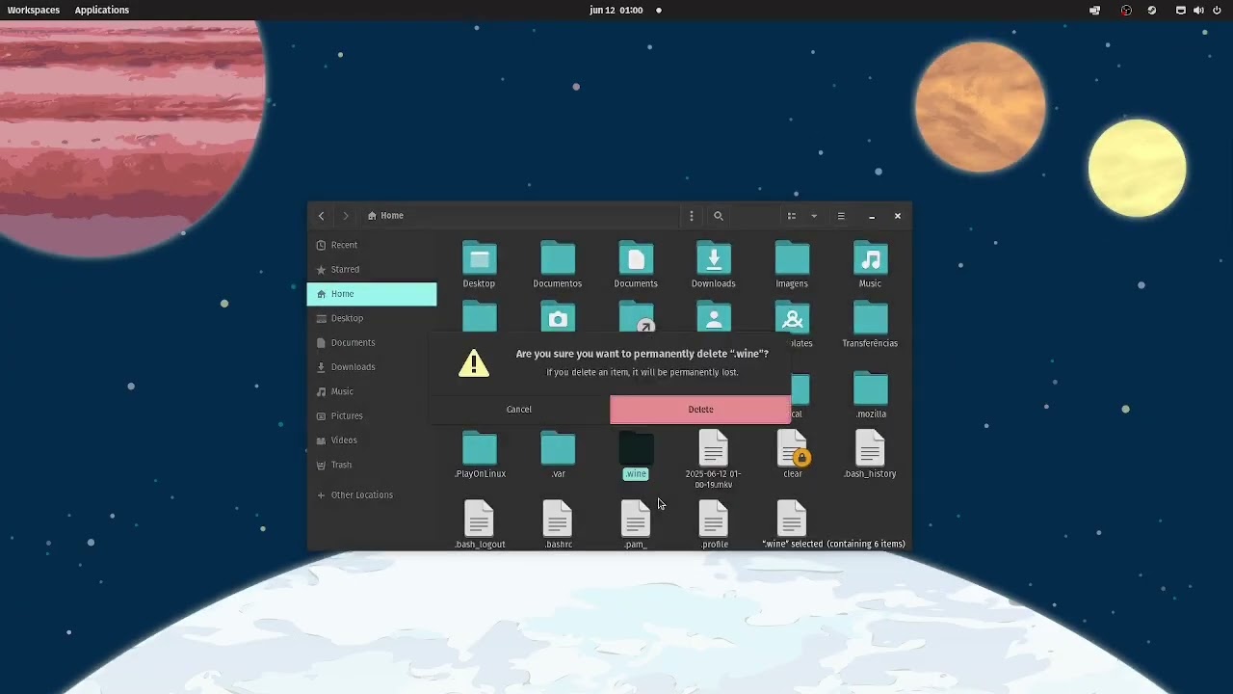The width and height of the screenshot is (1233, 694).
Task: Open search with the magnifier icon
Action: (x=719, y=216)
